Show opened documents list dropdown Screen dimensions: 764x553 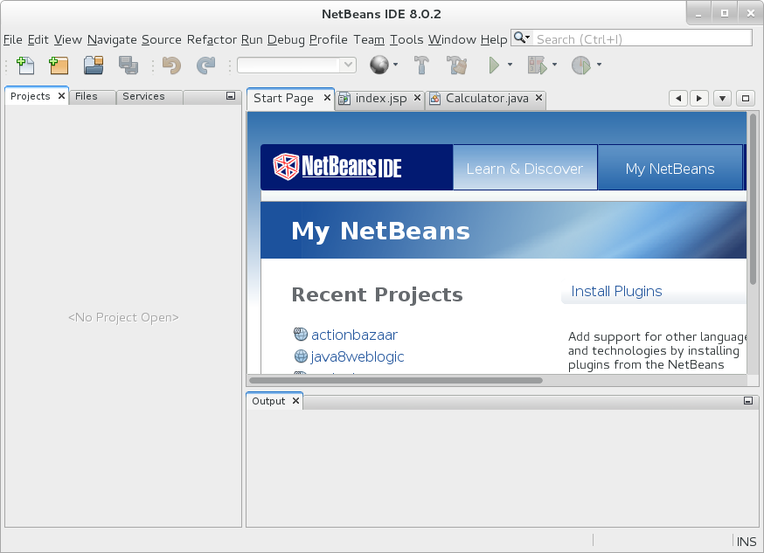723,99
